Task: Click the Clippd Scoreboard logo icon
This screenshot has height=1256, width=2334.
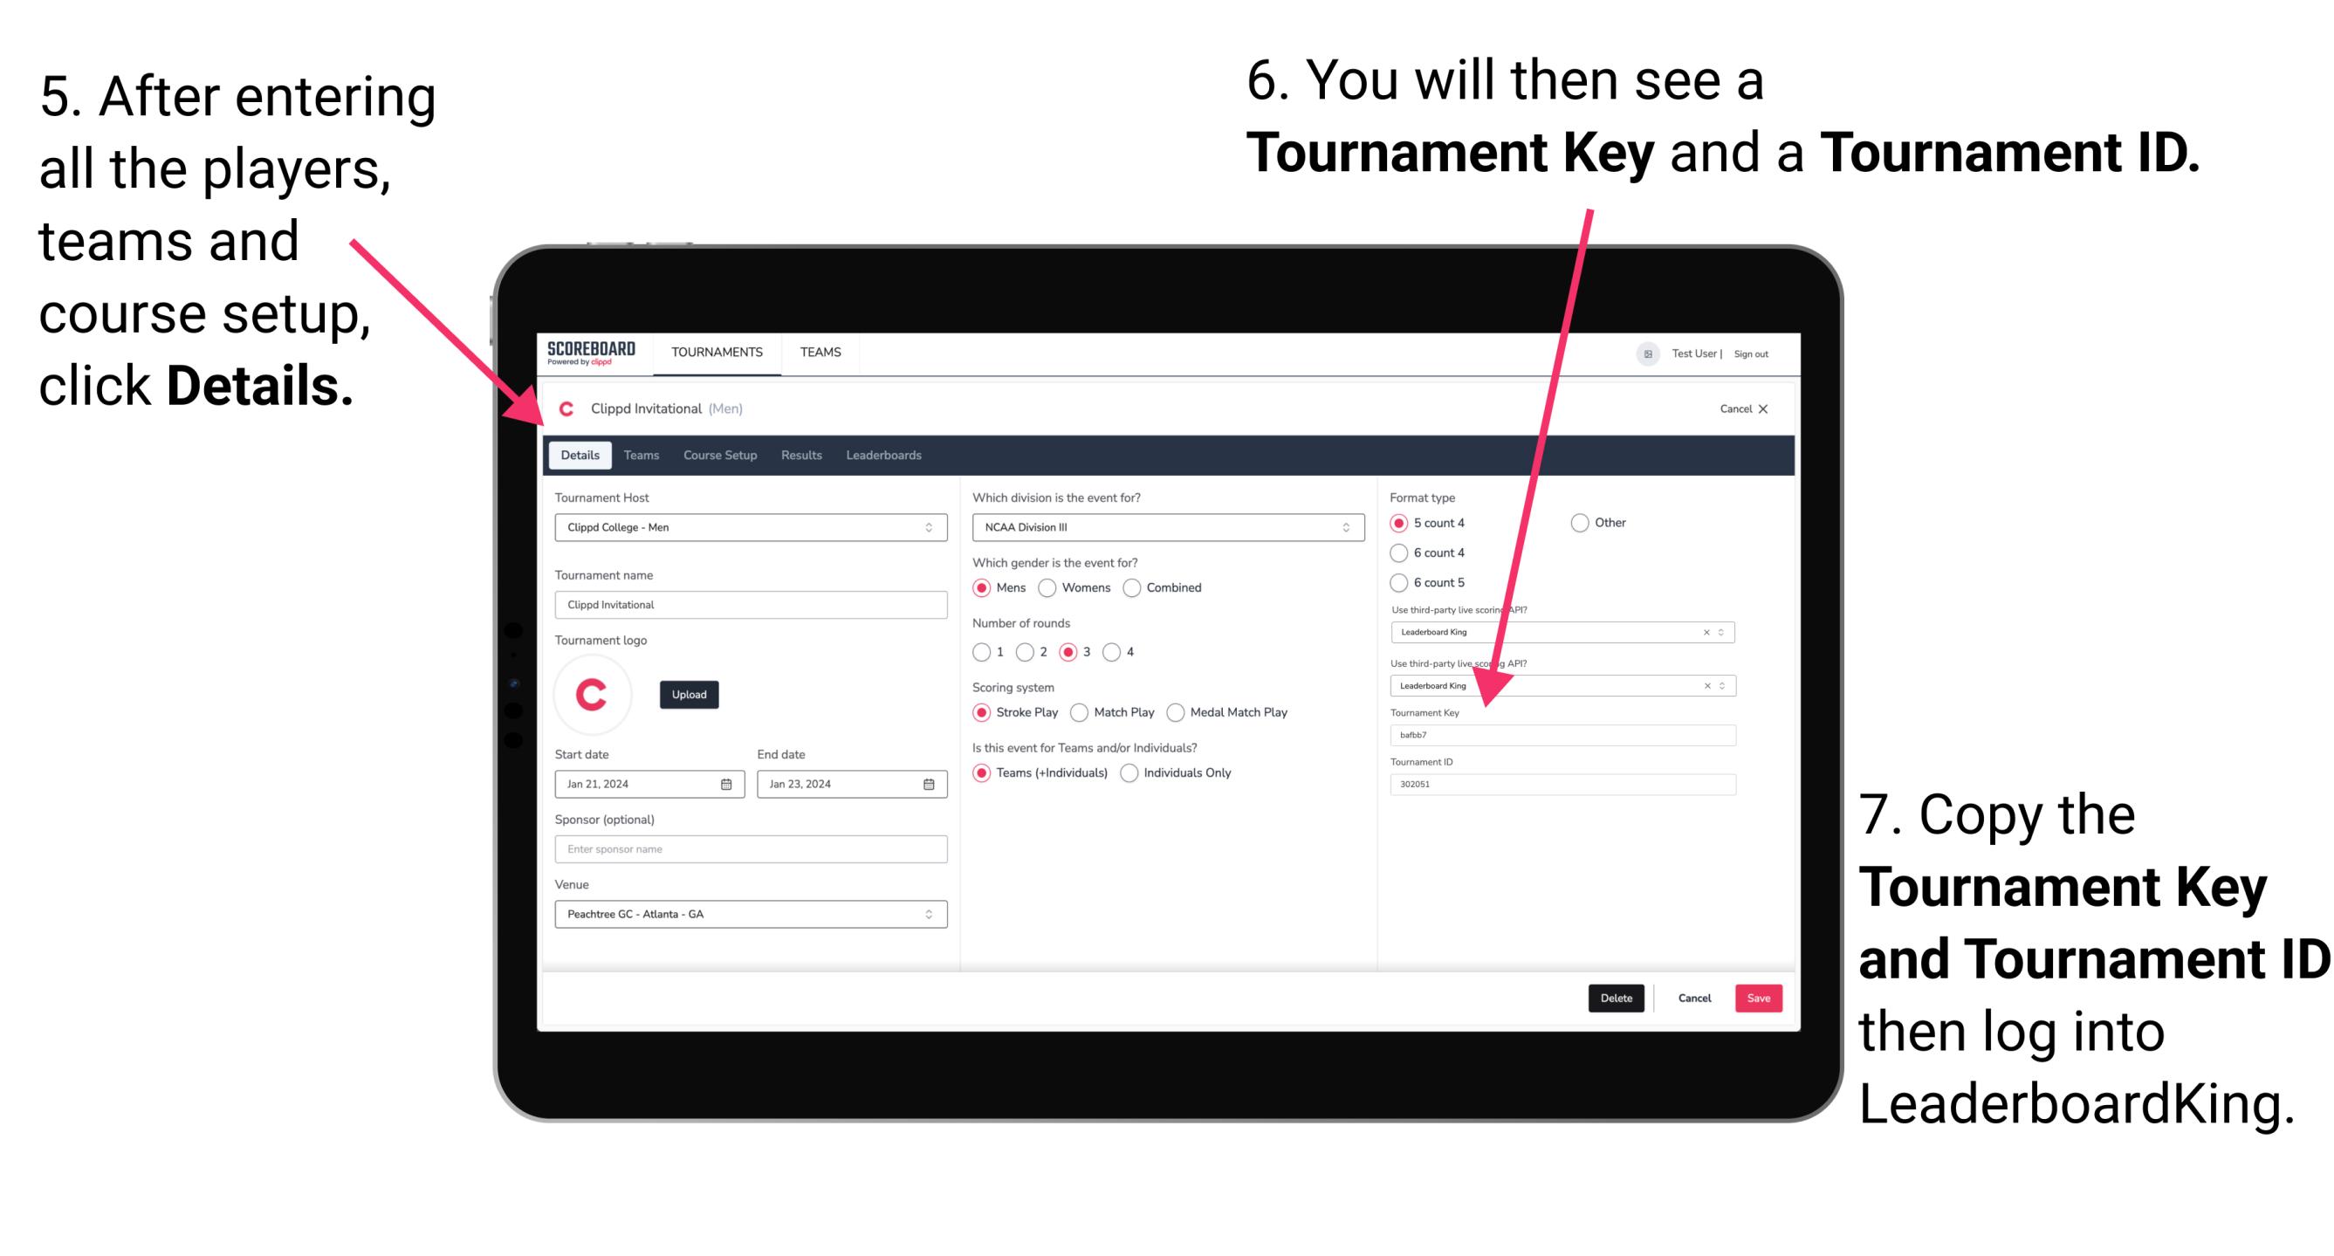Action: [x=594, y=353]
